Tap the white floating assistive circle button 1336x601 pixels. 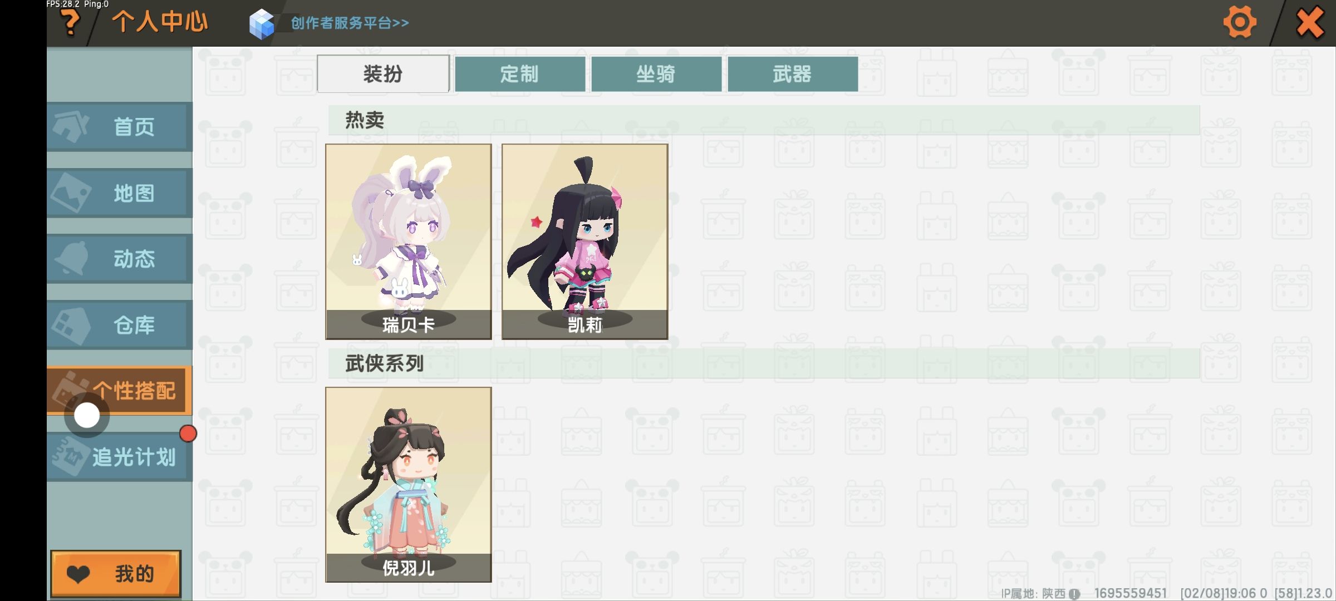tap(87, 416)
